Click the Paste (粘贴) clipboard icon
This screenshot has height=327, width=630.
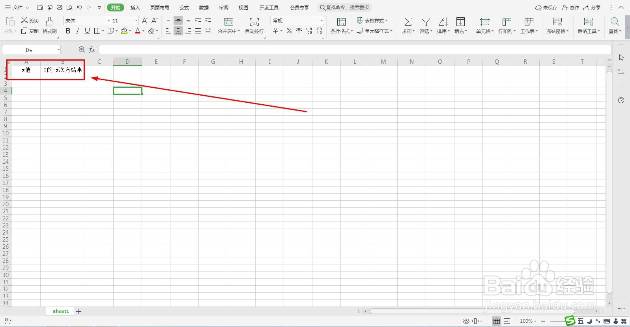click(x=10, y=22)
